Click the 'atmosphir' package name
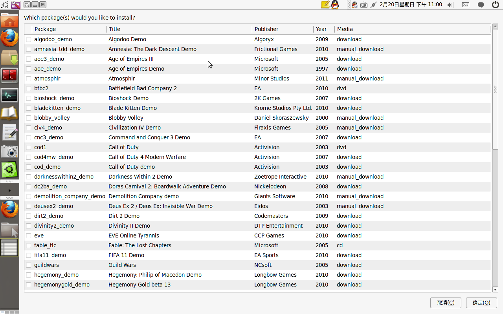This screenshot has width=503, height=314. (47, 78)
